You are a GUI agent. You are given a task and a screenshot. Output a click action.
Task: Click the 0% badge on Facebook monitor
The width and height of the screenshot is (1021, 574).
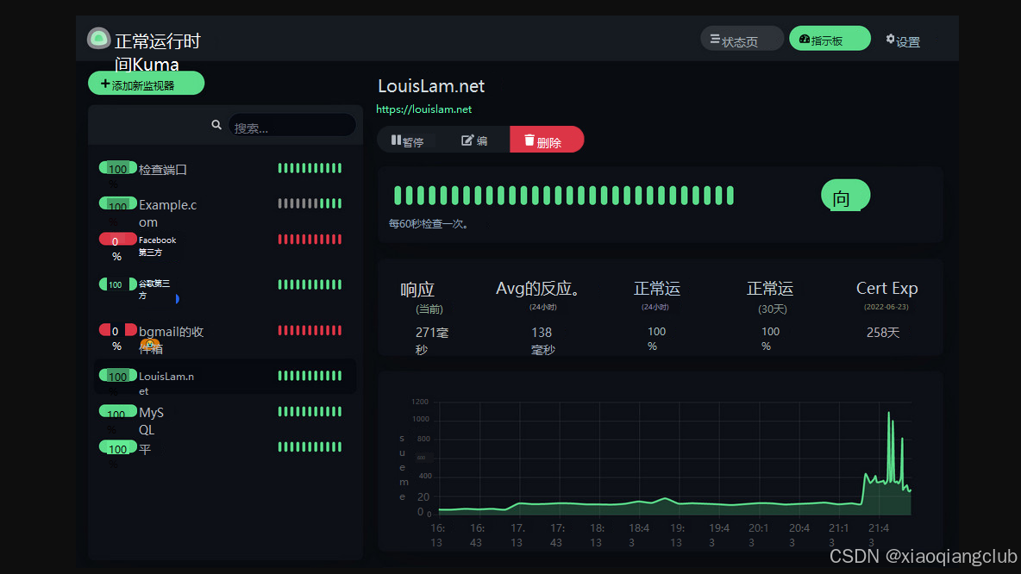pos(117,240)
